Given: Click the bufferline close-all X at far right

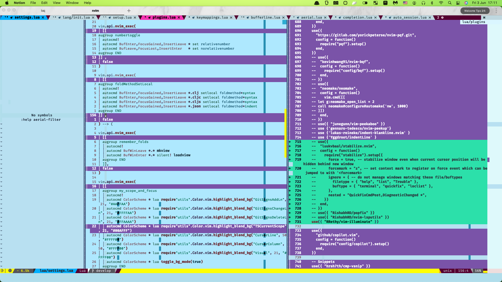Looking at the screenshot, I should [484, 18].
